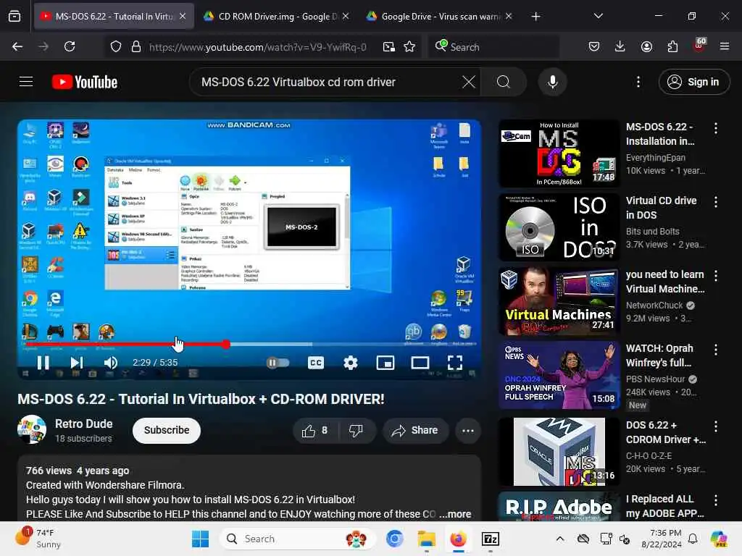This screenshot has width=742, height=556.
Task: Open Pocket save icon
Action: (x=594, y=46)
